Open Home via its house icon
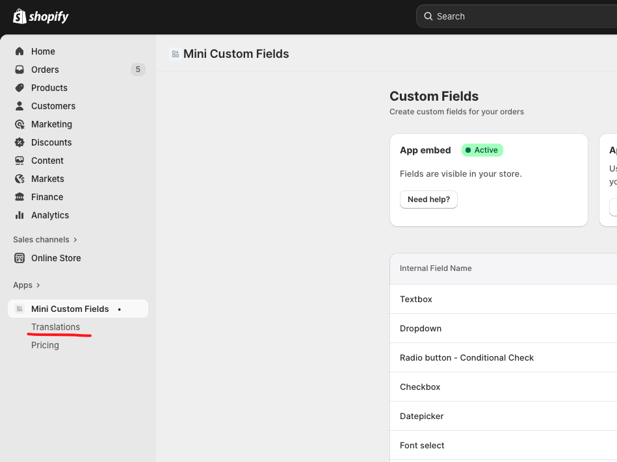This screenshot has height=462, width=617. coord(20,51)
